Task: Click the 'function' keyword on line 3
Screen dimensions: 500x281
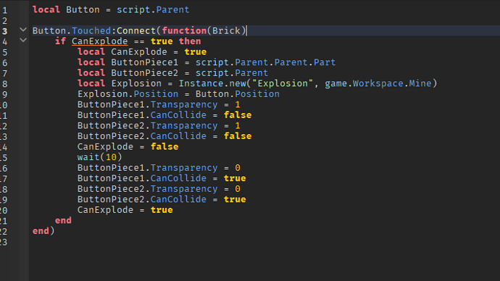Action: (x=184, y=31)
